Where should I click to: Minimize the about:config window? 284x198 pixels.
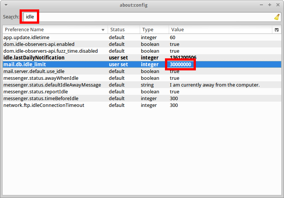pos(262,5)
